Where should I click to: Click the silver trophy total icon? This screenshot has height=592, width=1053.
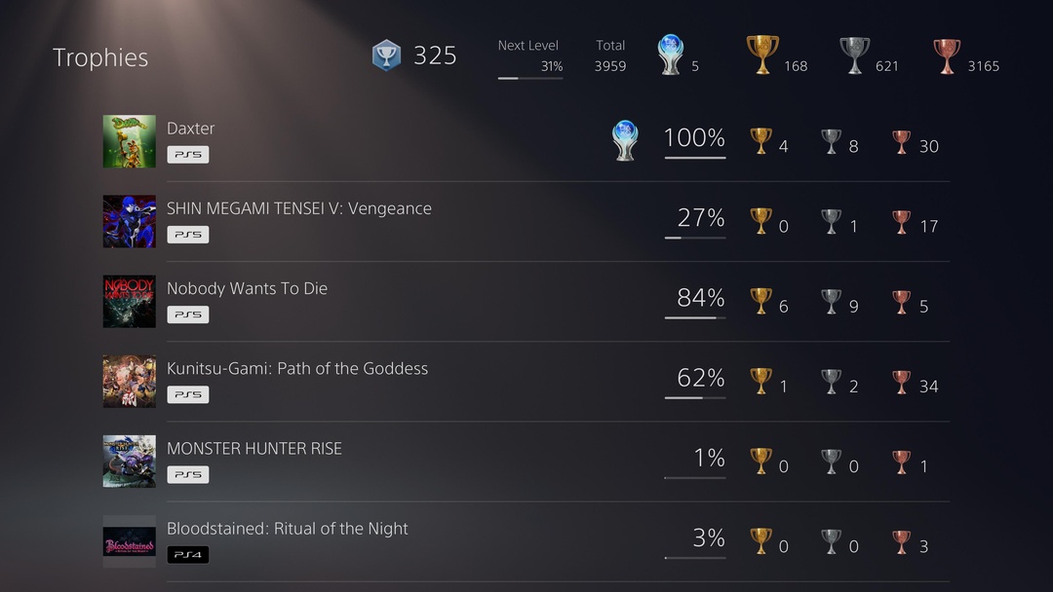pyautogui.click(x=854, y=55)
